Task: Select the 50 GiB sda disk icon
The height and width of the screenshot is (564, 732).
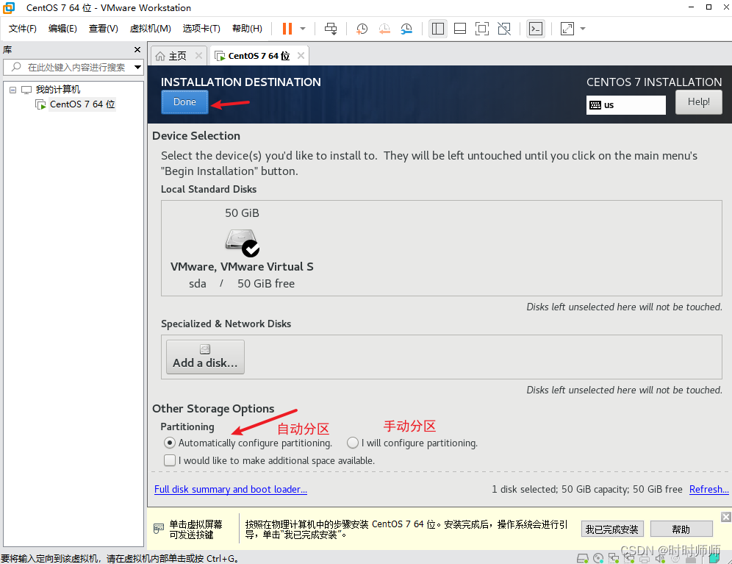Action: pos(243,243)
